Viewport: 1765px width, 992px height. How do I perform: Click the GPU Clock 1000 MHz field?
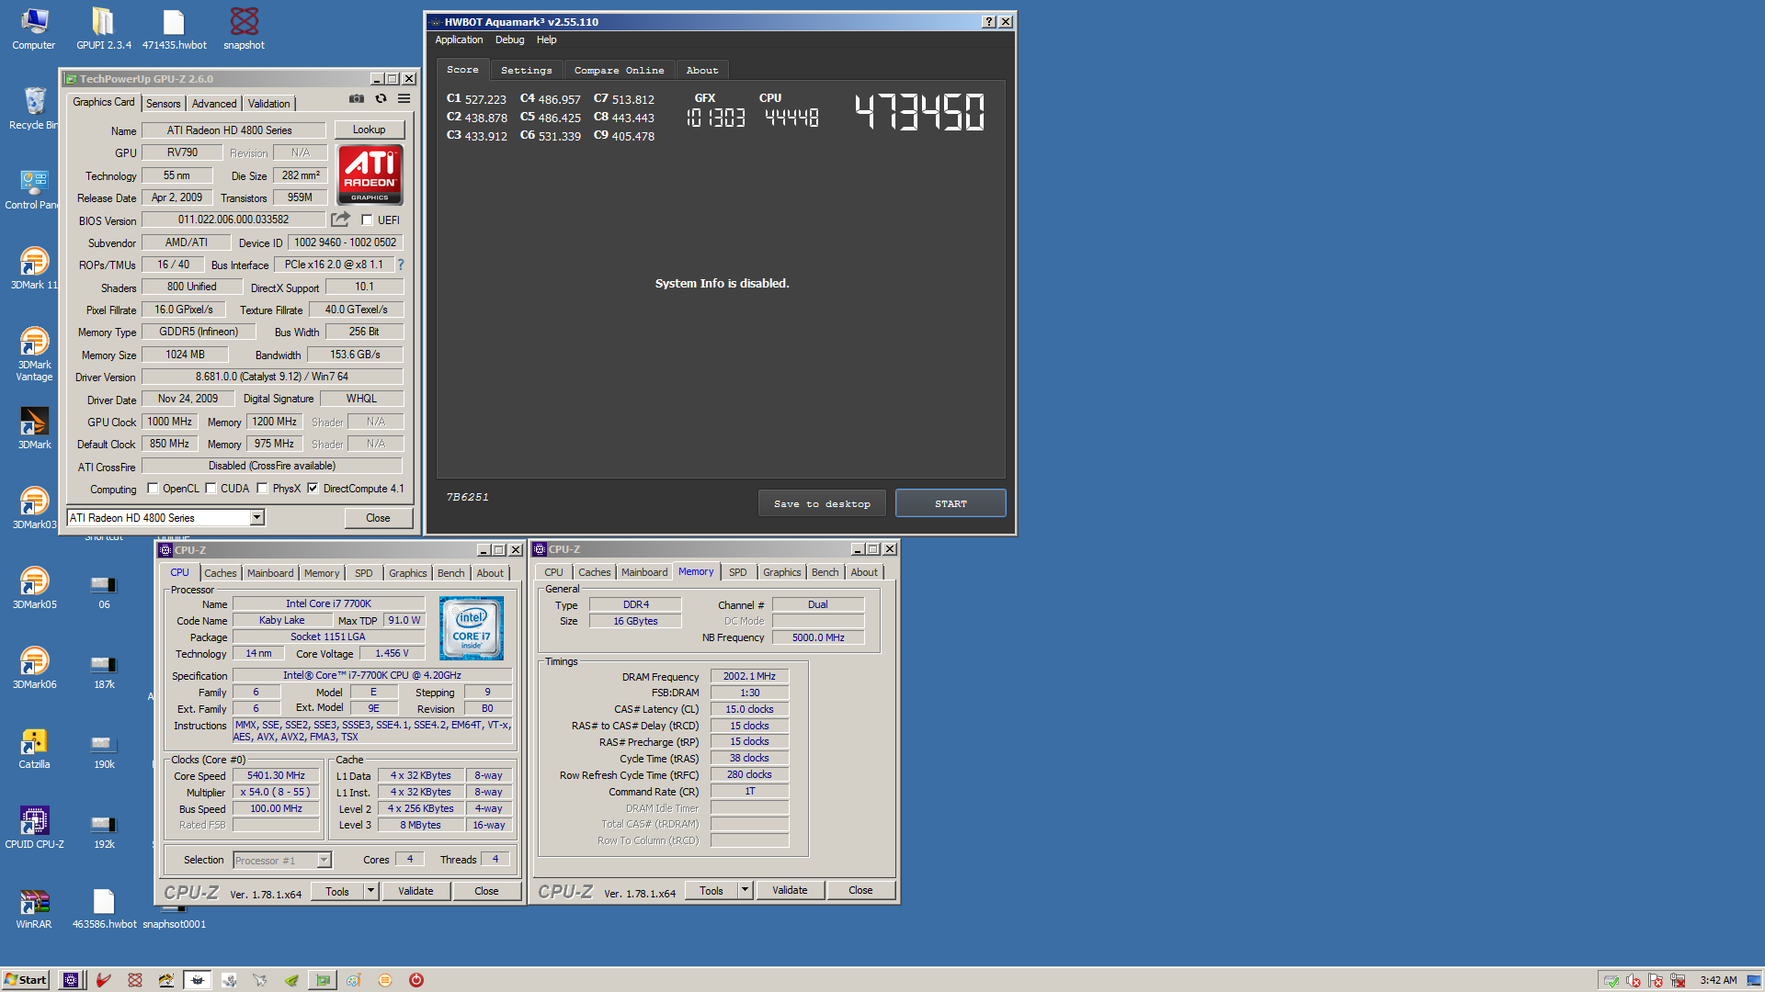[x=170, y=422]
